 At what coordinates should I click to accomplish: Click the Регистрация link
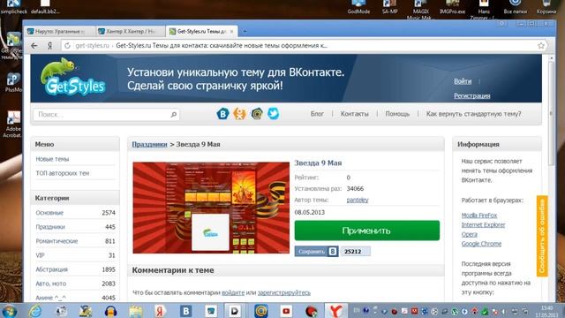tap(472, 96)
